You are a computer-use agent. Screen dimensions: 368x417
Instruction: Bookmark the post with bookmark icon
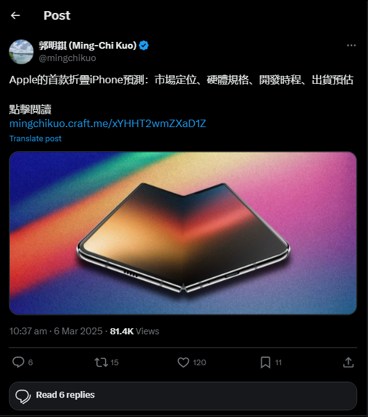pyautogui.click(x=266, y=362)
